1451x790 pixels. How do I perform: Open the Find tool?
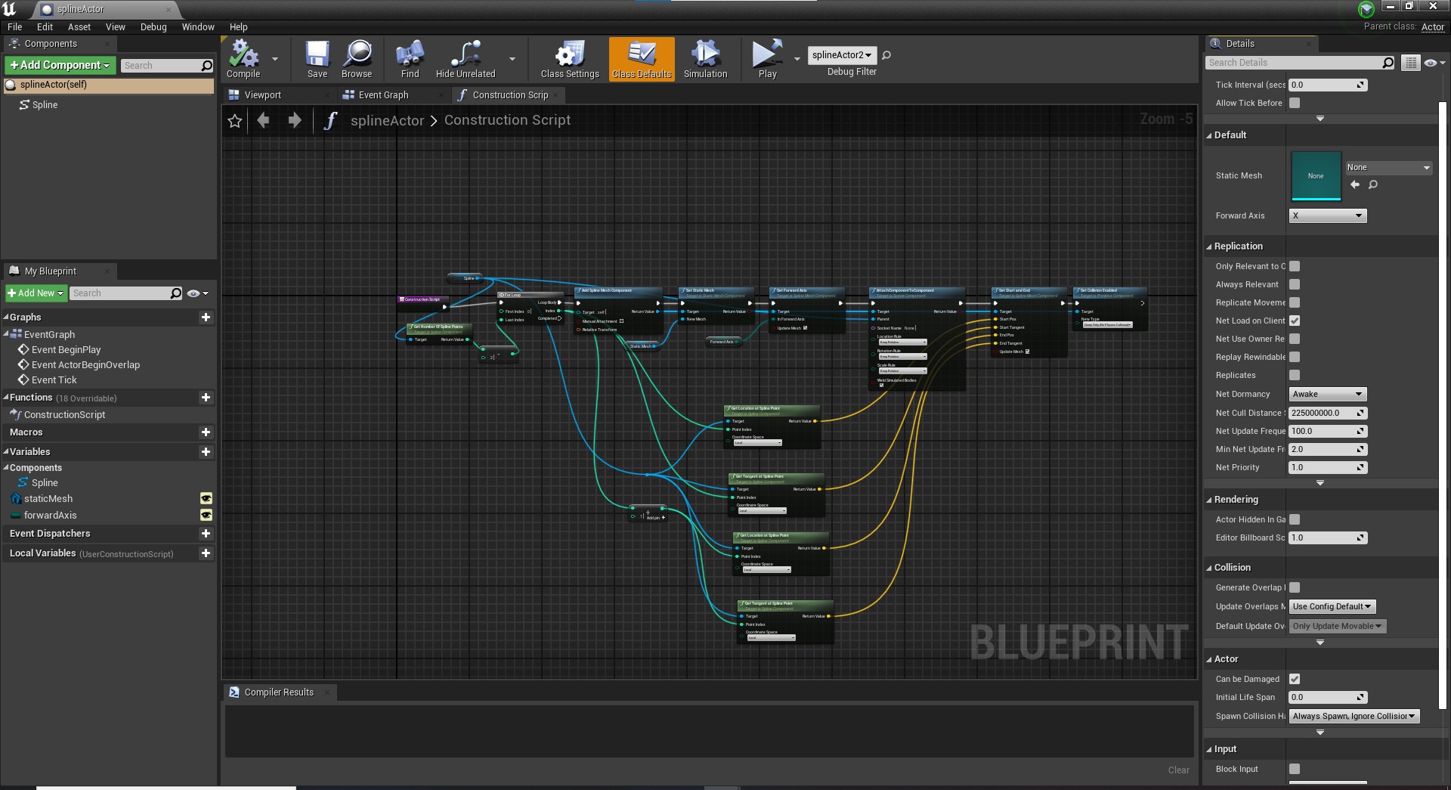pos(410,59)
